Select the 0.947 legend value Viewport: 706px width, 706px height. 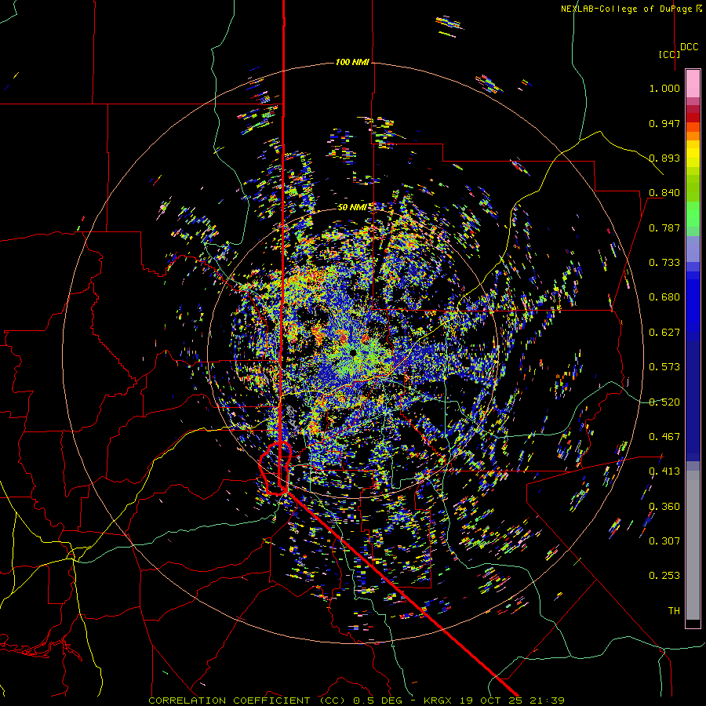tap(664, 123)
